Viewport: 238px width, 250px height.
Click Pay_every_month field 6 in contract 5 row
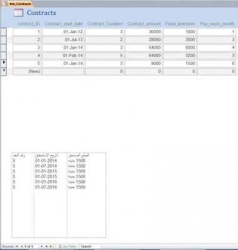click(x=217, y=64)
